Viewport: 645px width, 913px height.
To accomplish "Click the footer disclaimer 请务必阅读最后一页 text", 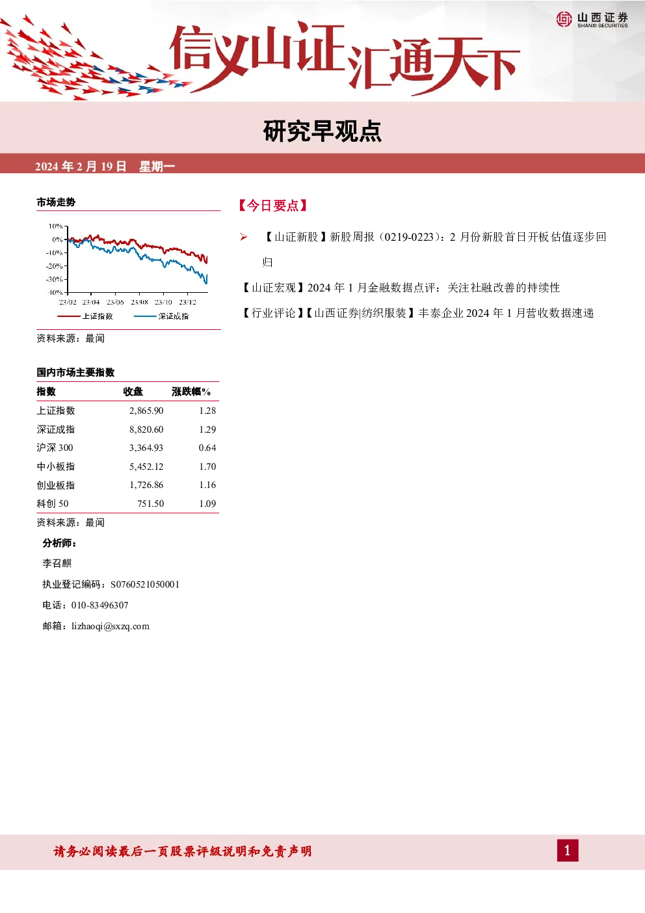I will 183,851.
